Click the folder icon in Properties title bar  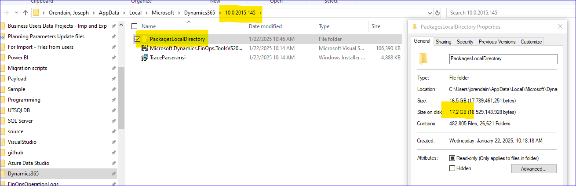415,27
